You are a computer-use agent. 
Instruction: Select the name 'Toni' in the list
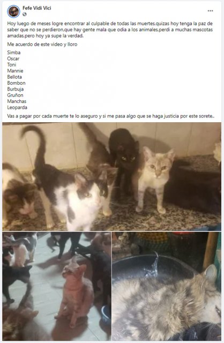(x=12, y=65)
